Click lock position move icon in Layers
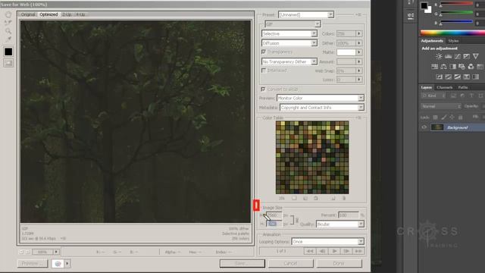Screen dimensions: 485x273 pos(452,118)
